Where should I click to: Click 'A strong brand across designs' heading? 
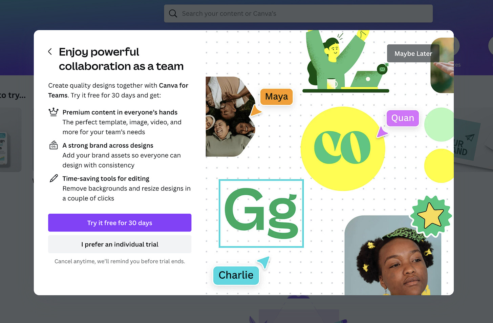108,145
